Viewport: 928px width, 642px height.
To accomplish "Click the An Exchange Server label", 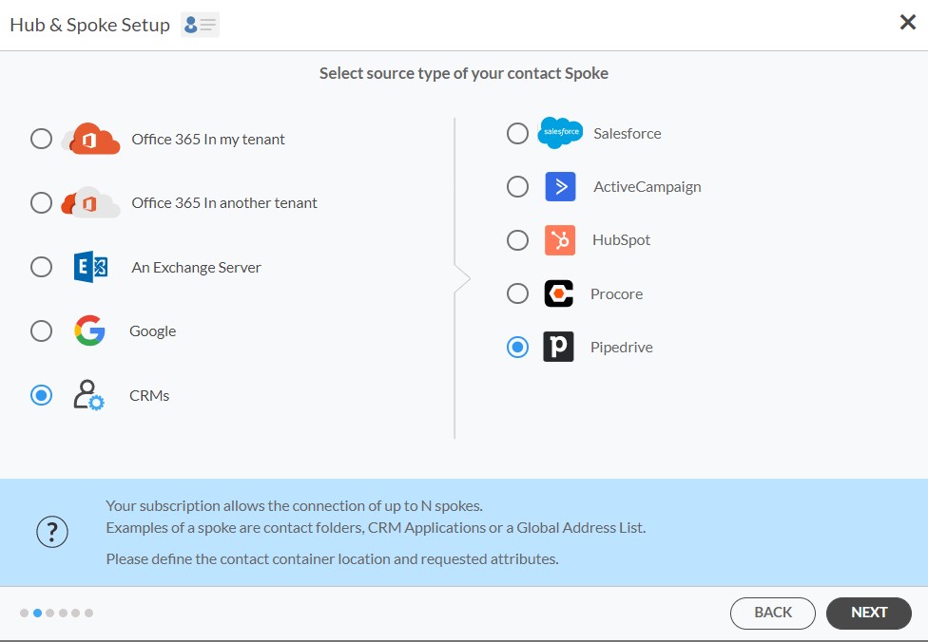I will (x=196, y=267).
